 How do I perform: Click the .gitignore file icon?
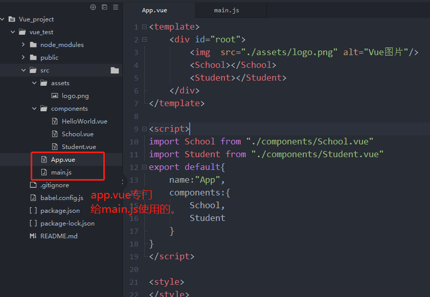pyautogui.click(x=33, y=185)
